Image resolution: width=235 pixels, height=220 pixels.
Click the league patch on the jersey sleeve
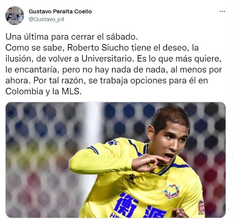click(201, 207)
